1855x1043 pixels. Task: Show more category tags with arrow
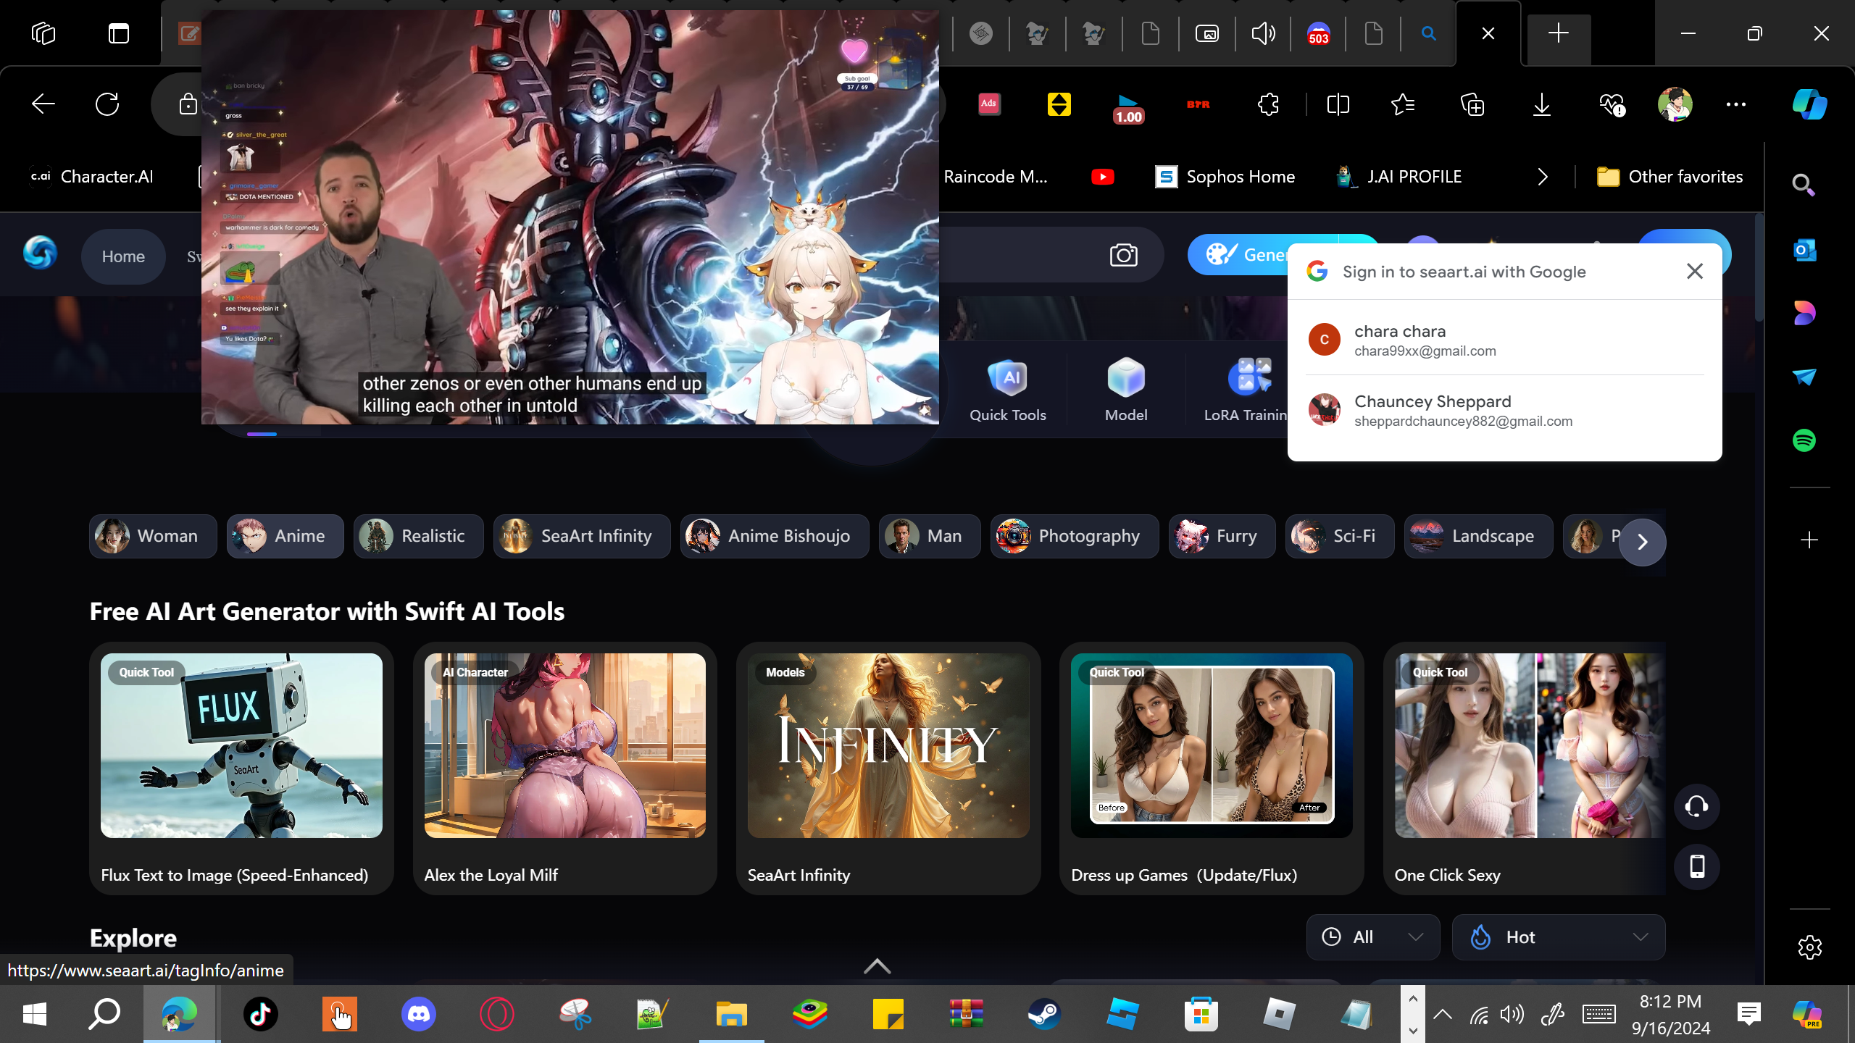click(1642, 542)
